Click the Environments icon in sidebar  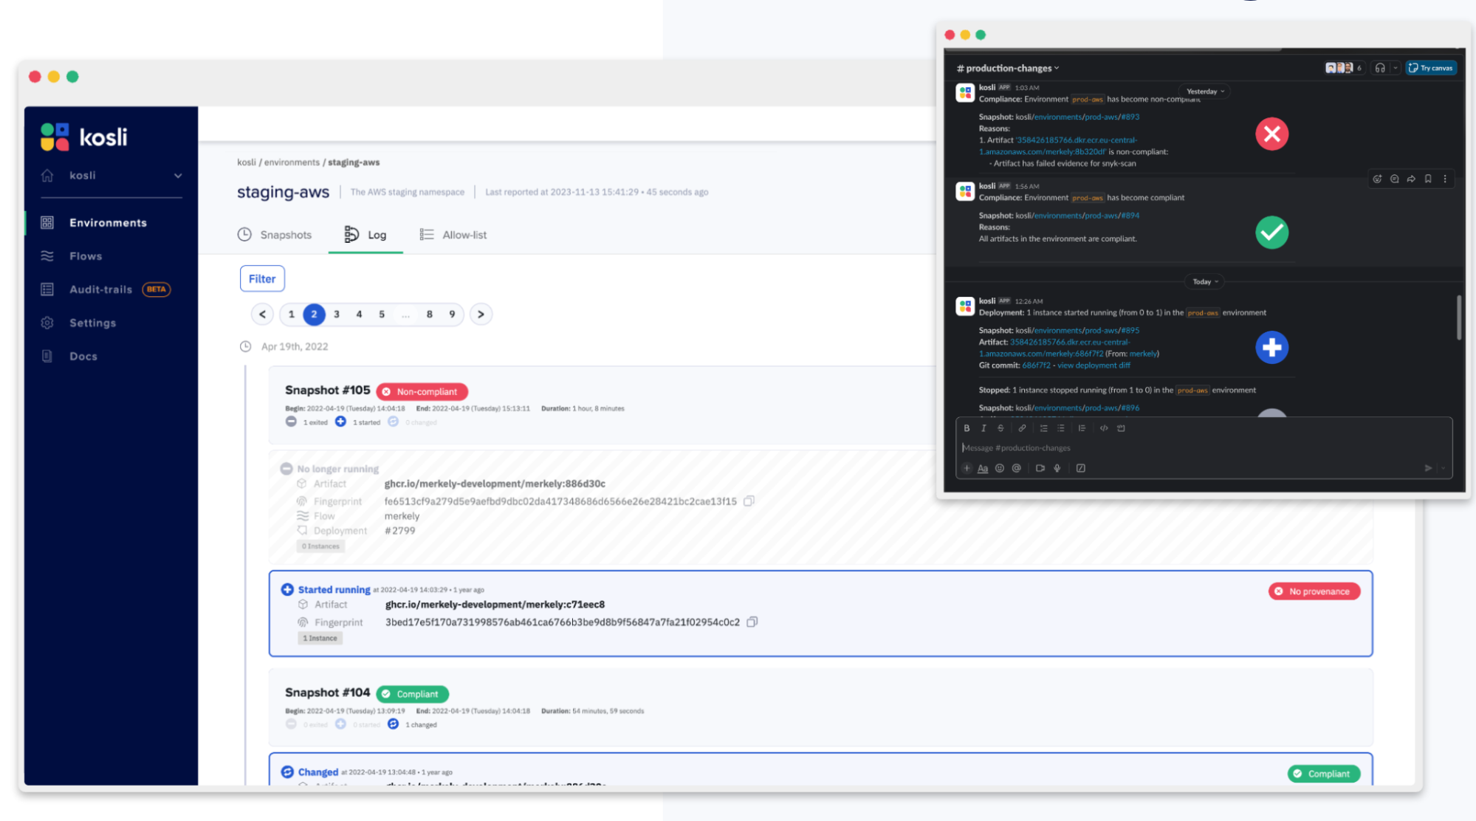point(47,221)
